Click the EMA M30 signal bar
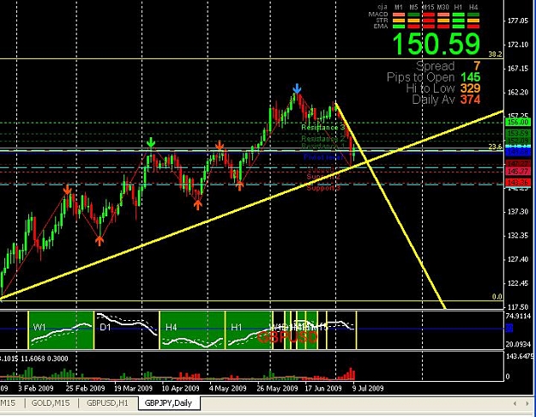 point(443,27)
